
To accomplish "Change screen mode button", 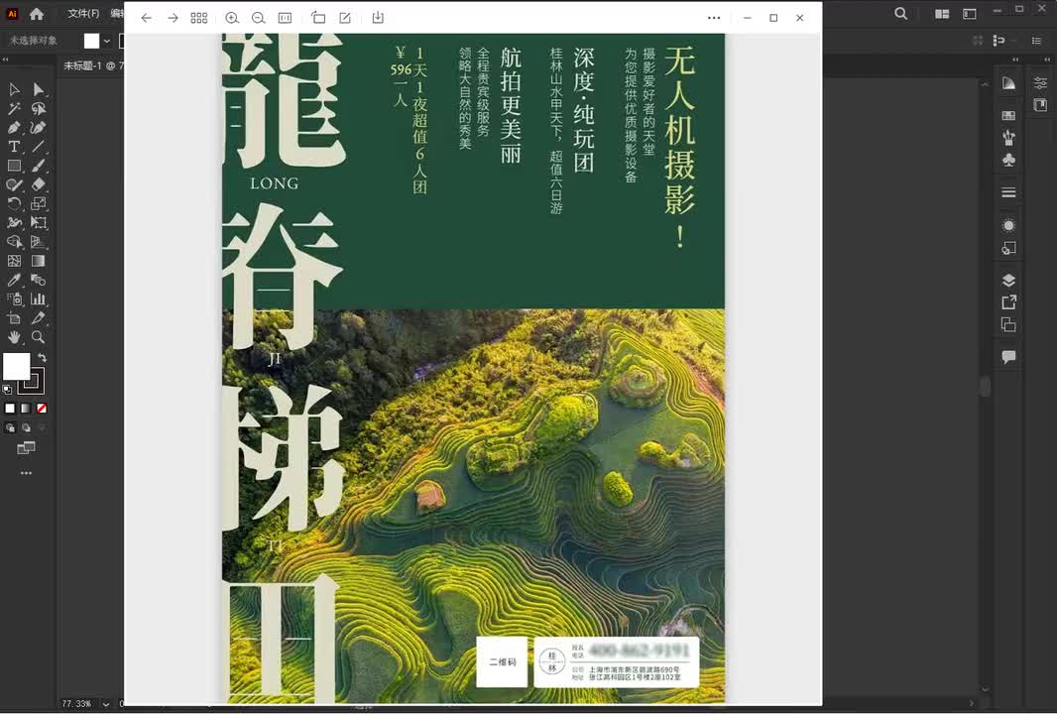I will pos(26,447).
